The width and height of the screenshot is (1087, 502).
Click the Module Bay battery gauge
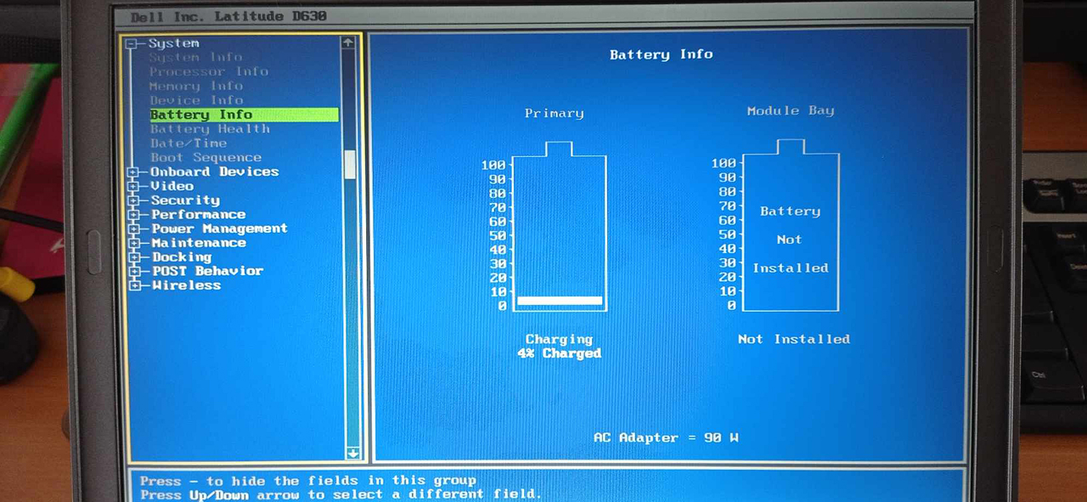[x=791, y=225]
